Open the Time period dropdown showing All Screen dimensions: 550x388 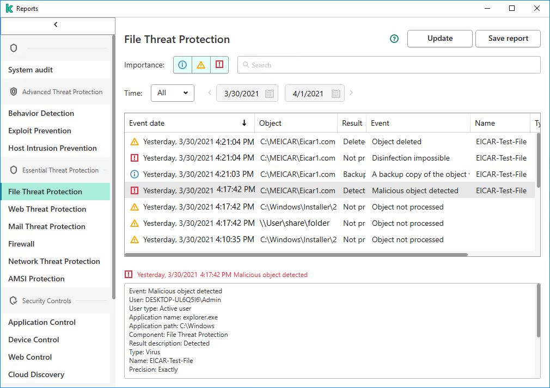coord(173,93)
